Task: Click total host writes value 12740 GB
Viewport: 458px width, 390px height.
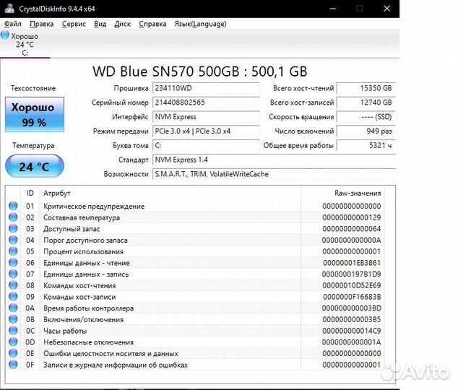Action: pos(366,103)
